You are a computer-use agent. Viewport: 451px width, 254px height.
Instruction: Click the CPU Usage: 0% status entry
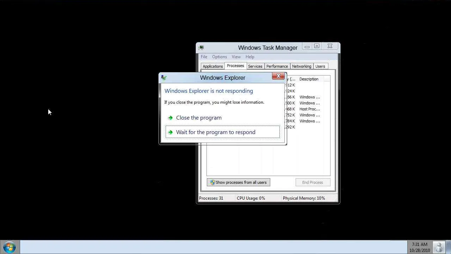coord(251,198)
